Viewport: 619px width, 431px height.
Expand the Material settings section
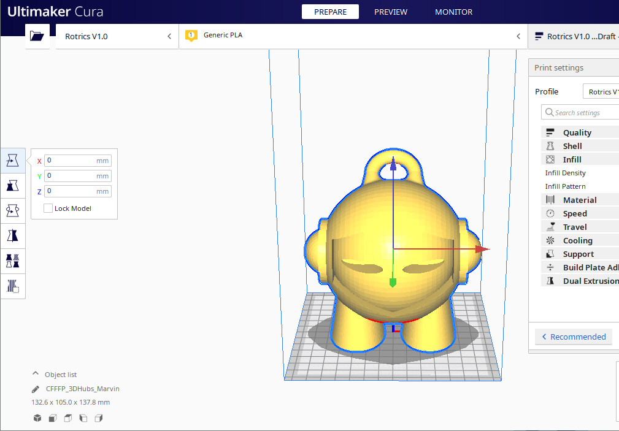click(x=580, y=200)
